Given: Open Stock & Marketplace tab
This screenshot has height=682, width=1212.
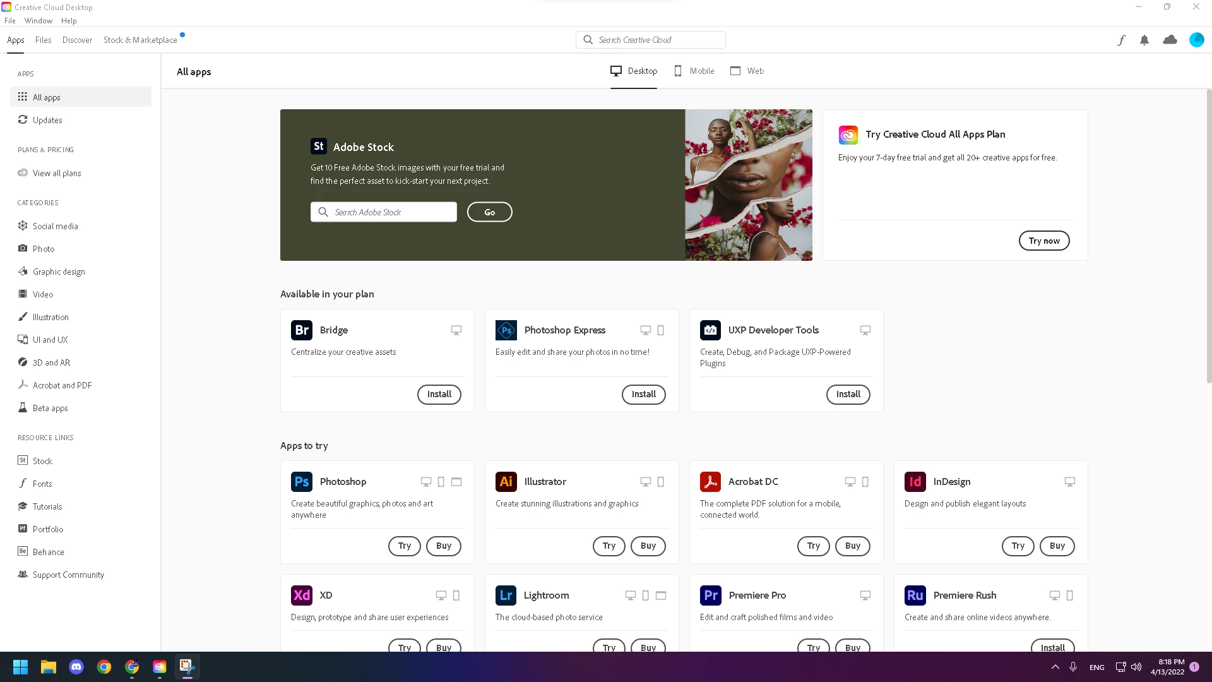Looking at the screenshot, I should 140,40.
